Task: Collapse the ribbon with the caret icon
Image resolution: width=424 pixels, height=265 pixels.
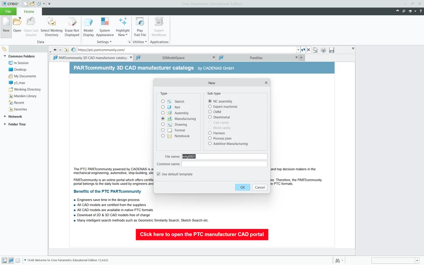Action: click(398, 11)
